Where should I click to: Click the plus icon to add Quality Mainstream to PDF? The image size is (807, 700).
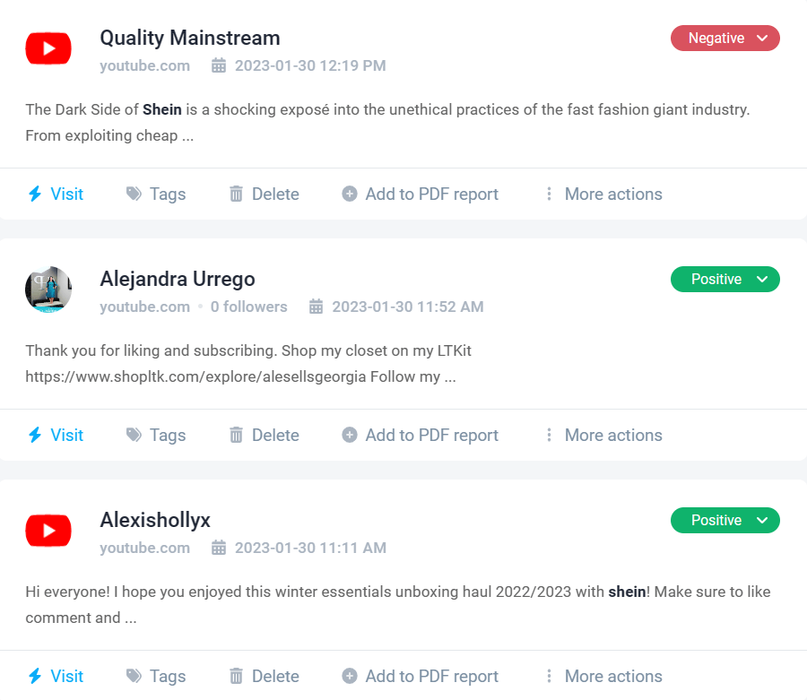tap(350, 194)
